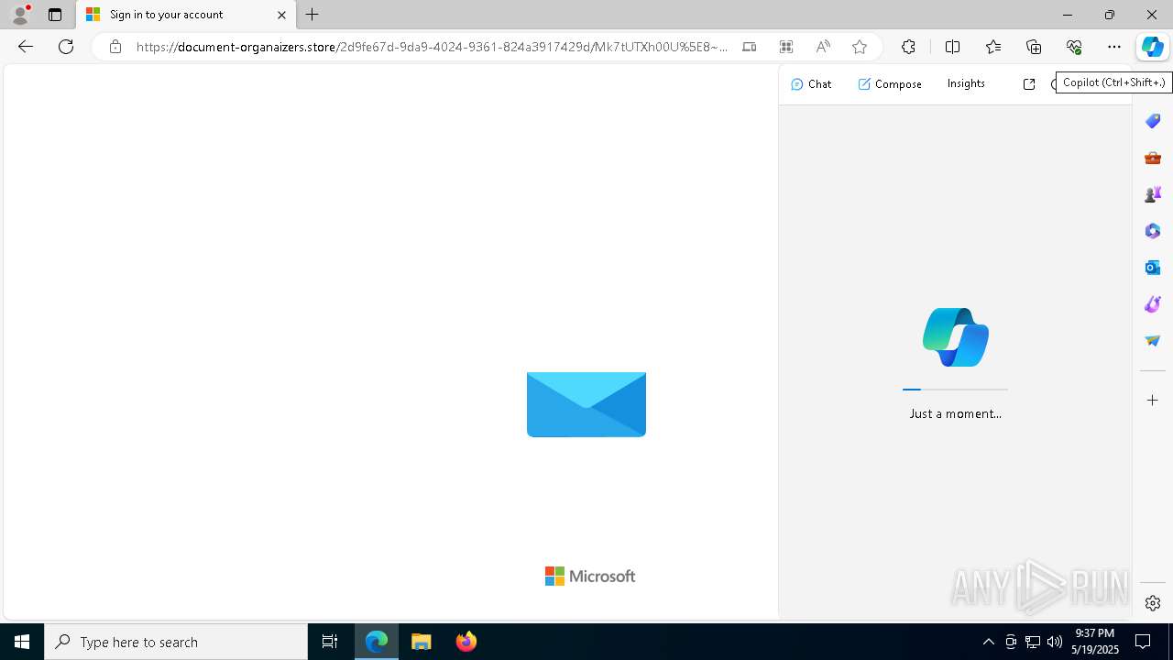Switch to Copilot Compose tab
This screenshot has height=660, width=1173.
click(890, 84)
